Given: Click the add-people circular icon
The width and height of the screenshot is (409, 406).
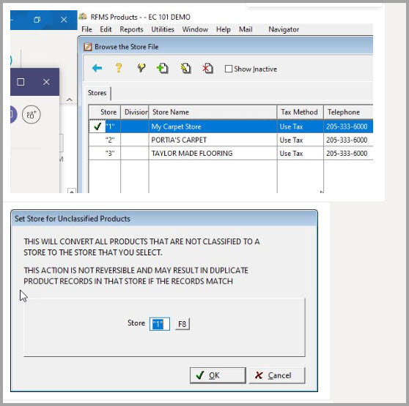Looking at the screenshot, I should pos(32,115).
